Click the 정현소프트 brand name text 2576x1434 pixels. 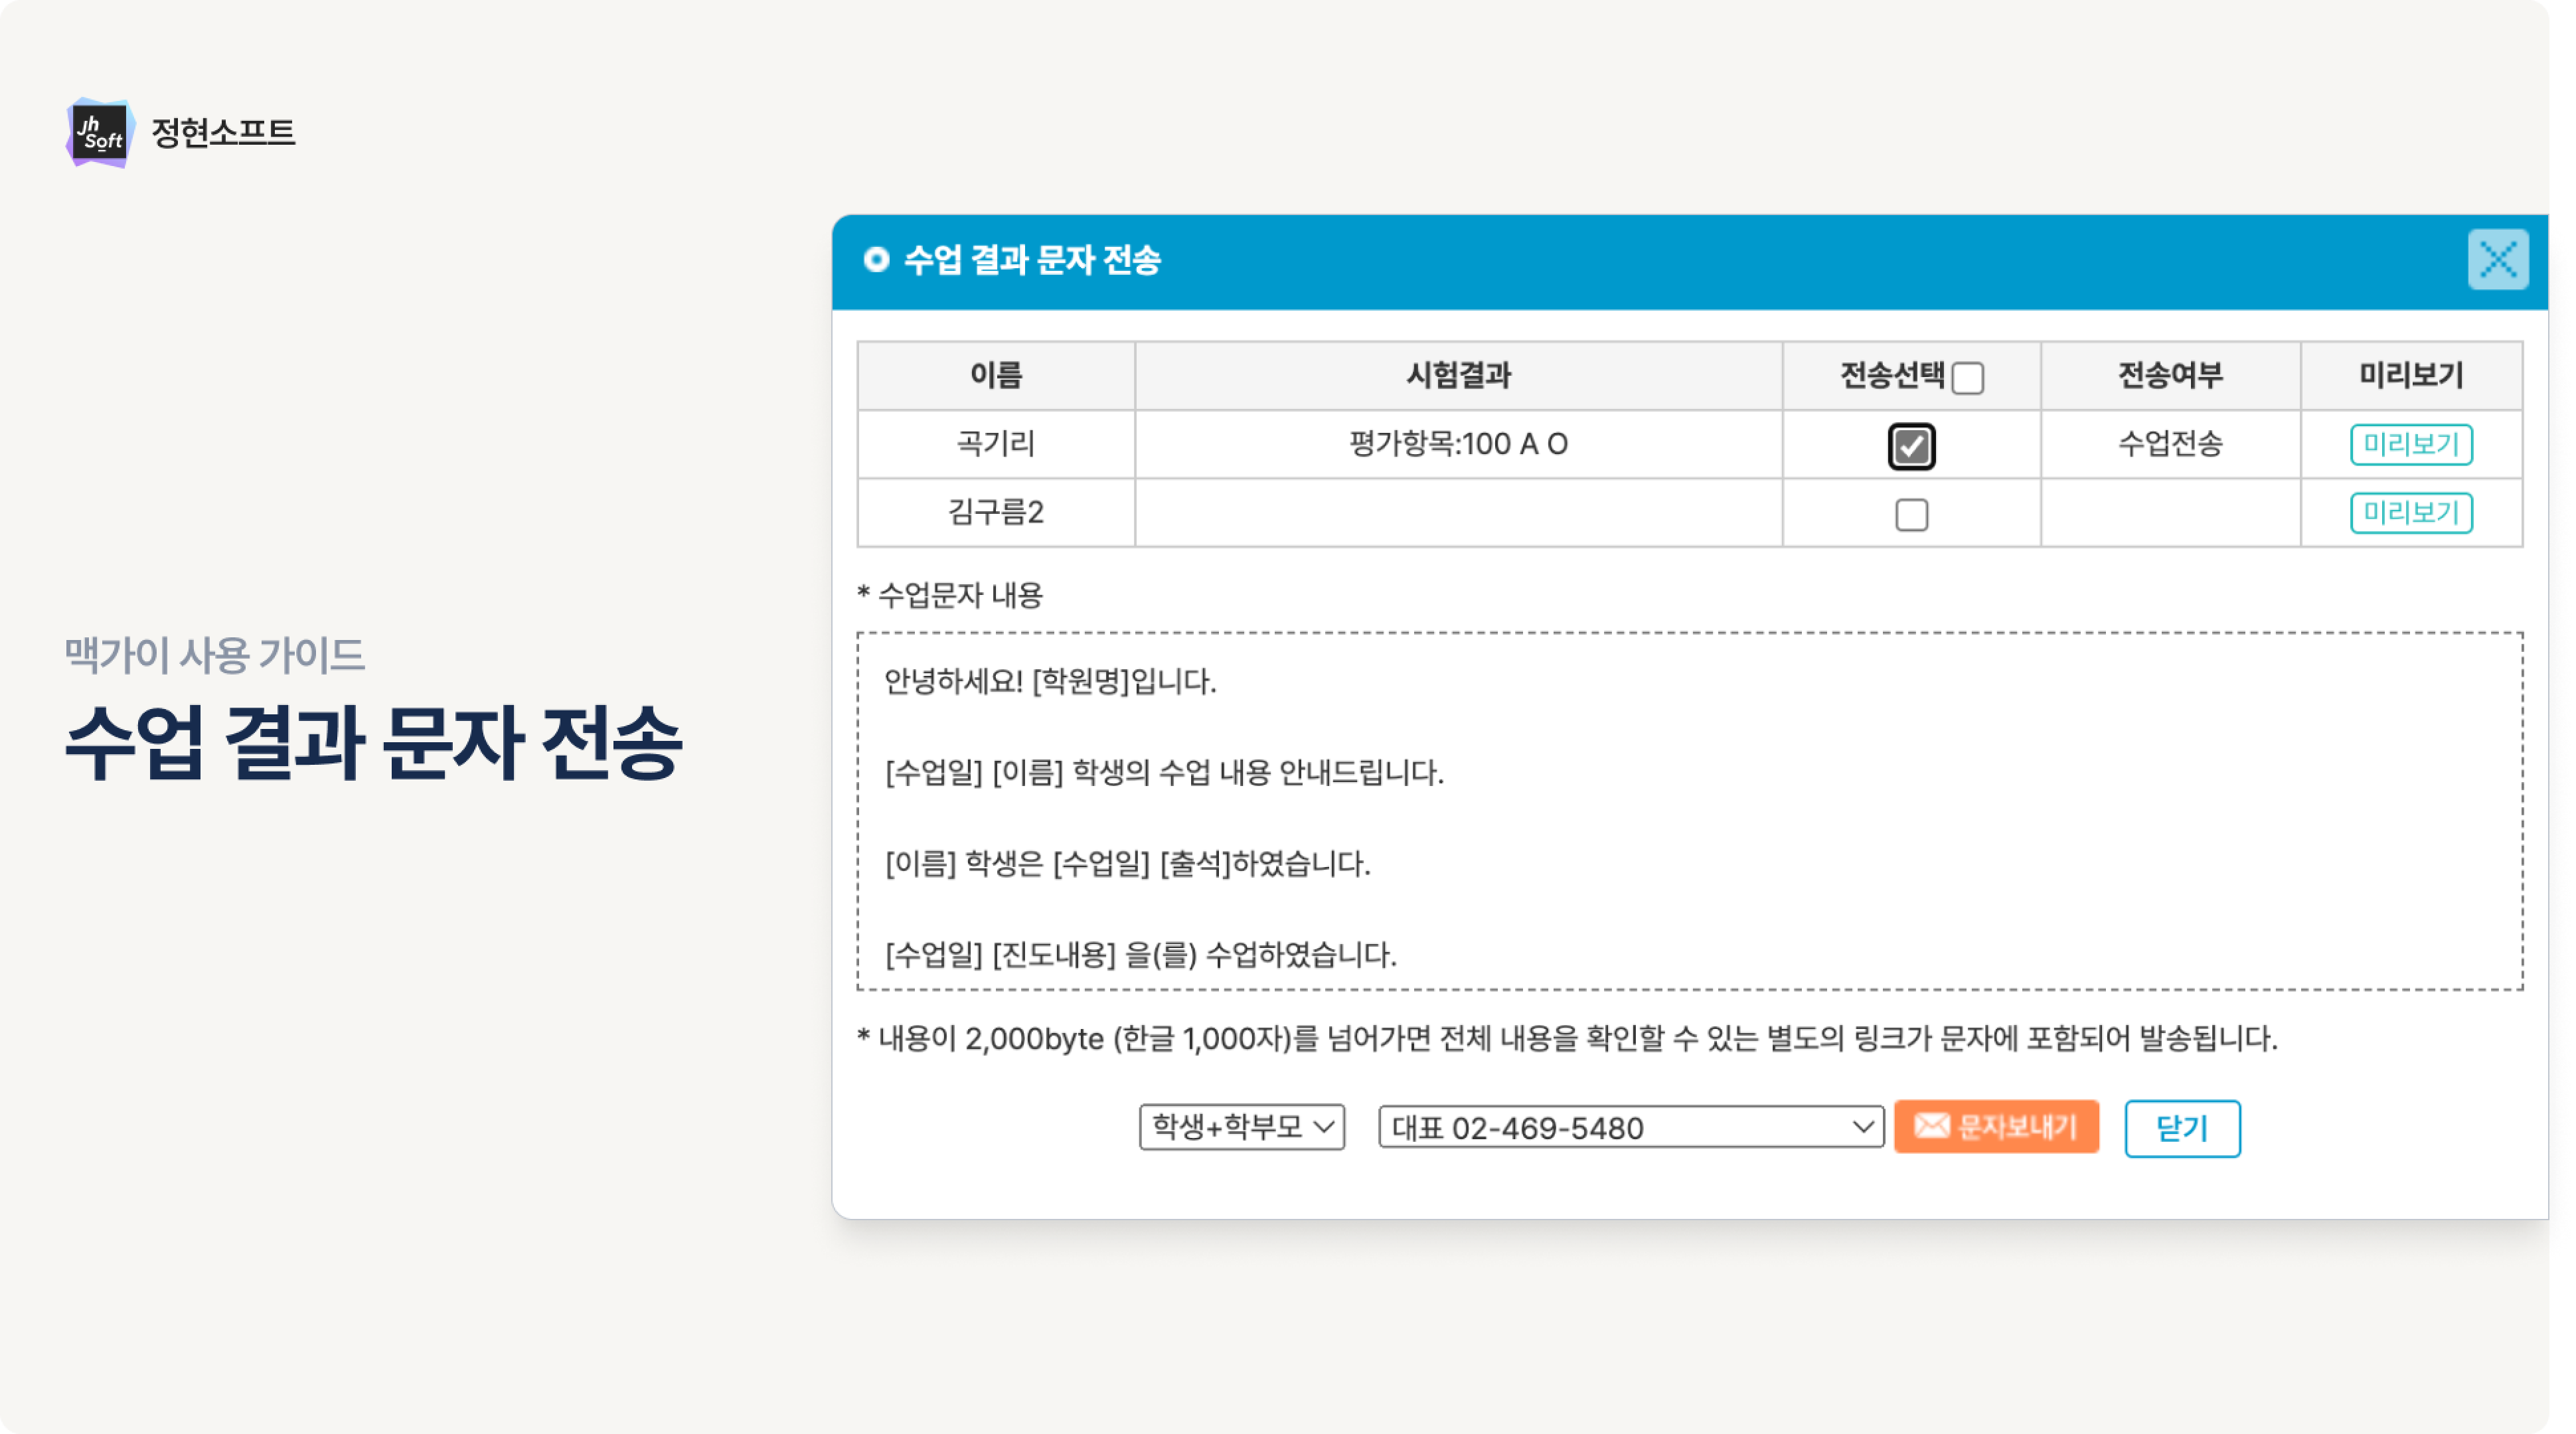tap(223, 133)
